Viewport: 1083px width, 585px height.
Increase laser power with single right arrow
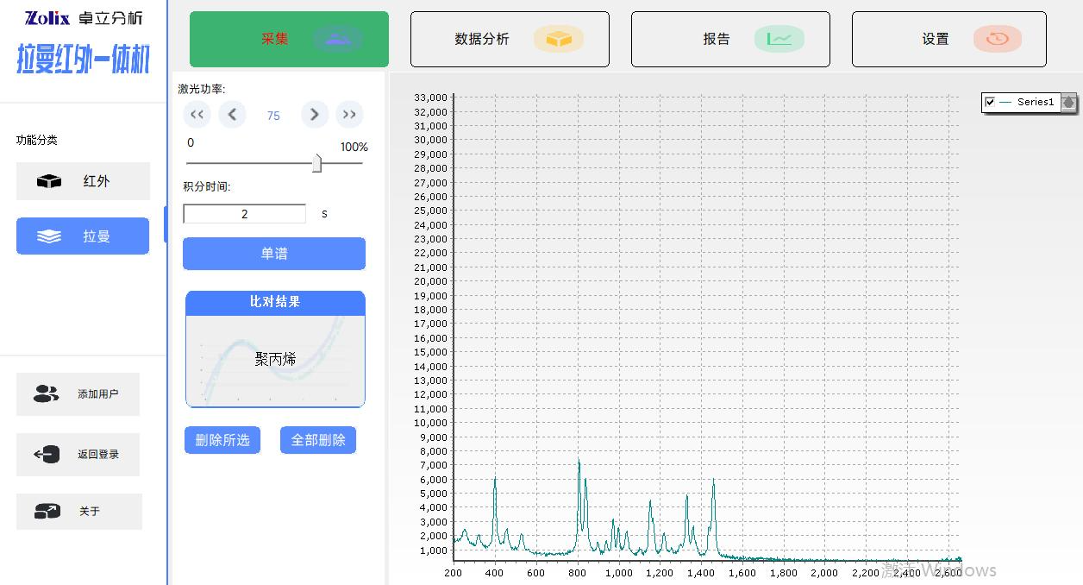(315, 115)
